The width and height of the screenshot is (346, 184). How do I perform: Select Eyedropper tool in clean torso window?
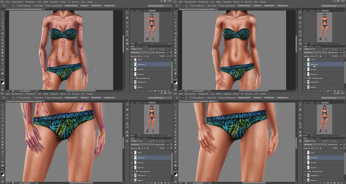(x=176, y=29)
